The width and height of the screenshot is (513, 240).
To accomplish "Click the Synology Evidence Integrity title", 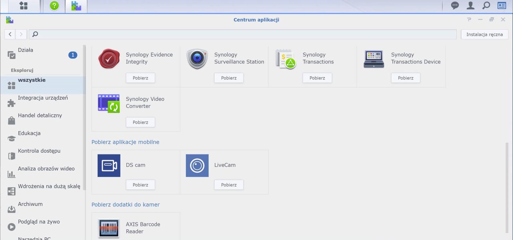I will tap(149, 58).
